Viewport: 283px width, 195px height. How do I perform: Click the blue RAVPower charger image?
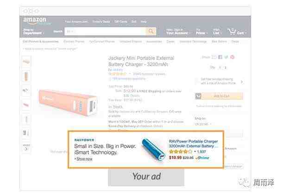point(153,149)
